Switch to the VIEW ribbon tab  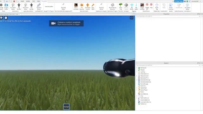click(x=38, y=1)
